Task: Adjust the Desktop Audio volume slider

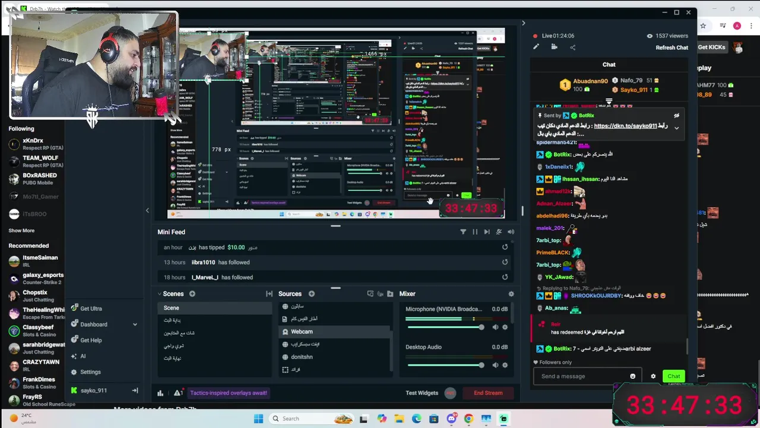Action: [x=445, y=365]
